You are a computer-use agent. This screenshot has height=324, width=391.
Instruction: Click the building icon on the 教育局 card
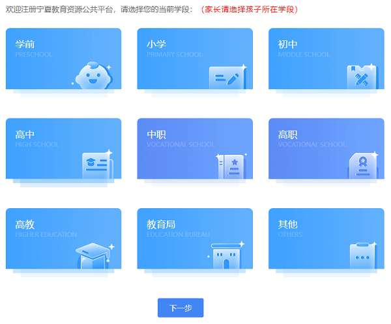click(226, 256)
